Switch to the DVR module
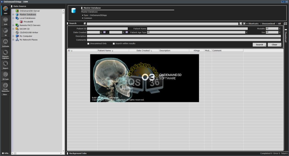Viewport: 289px width, 156px height. (6, 21)
